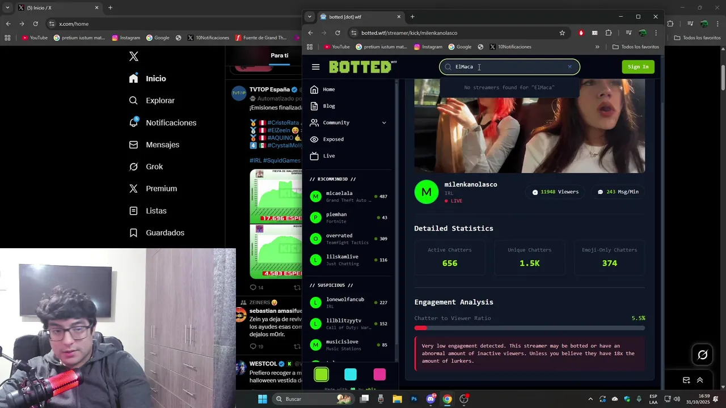This screenshot has height=408, width=726.
Task: Open Mensajes in X sidebar
Action: [x=154, y=144]
